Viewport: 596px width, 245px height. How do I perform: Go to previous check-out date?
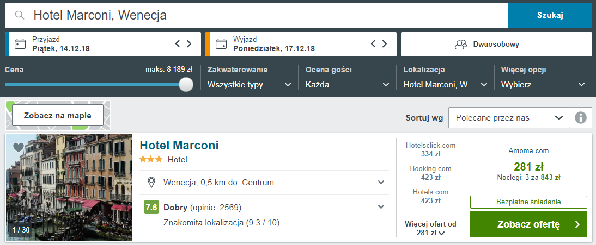tap(374, 44)
